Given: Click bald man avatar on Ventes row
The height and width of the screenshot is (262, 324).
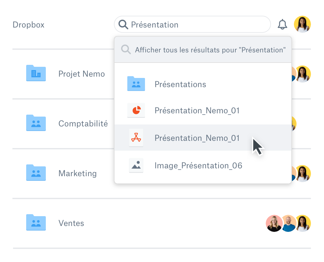Looking at the screenshot, I should pos(289,223).
